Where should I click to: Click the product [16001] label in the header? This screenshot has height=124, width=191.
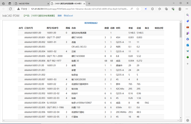[x=39, y=16]
